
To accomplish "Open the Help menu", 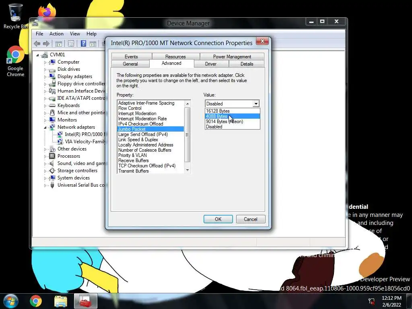I will 91,34.
